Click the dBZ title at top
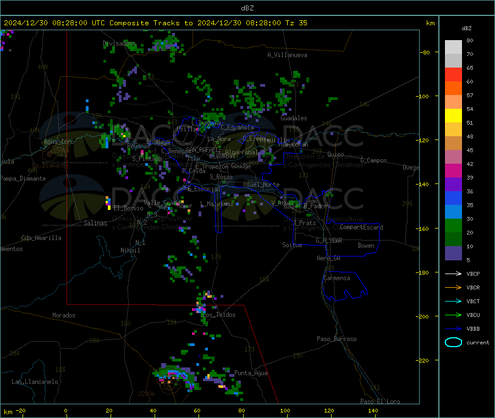495x418 pixels. tap(247, 8)
